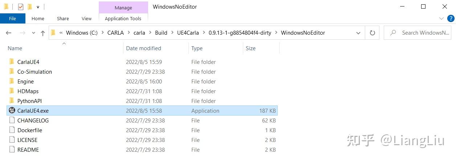This screenshot has height=160, width=456.
Task: Click the back navigation arrow
Action: [x=9, y=33]
